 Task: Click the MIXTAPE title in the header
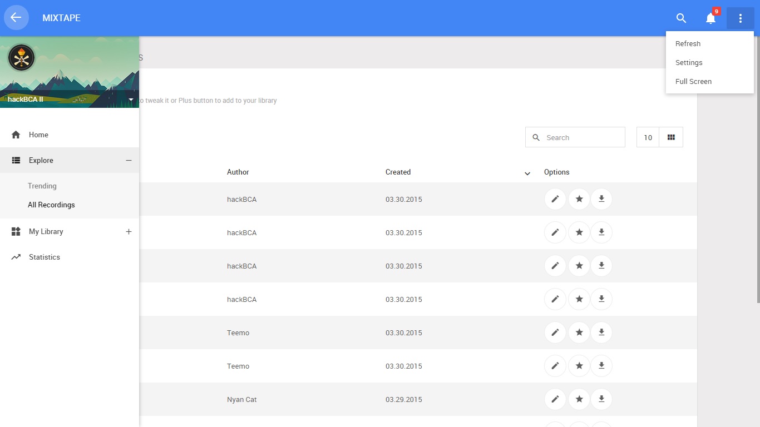tap(61, 18)
